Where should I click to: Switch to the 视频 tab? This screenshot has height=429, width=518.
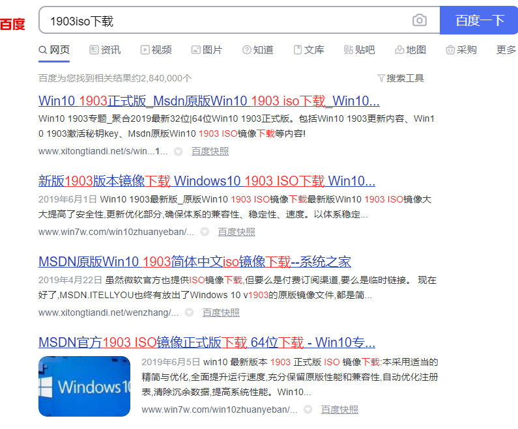click(x=155, y=50)
